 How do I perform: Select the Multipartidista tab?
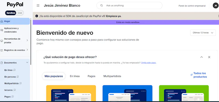click(112, 76)
